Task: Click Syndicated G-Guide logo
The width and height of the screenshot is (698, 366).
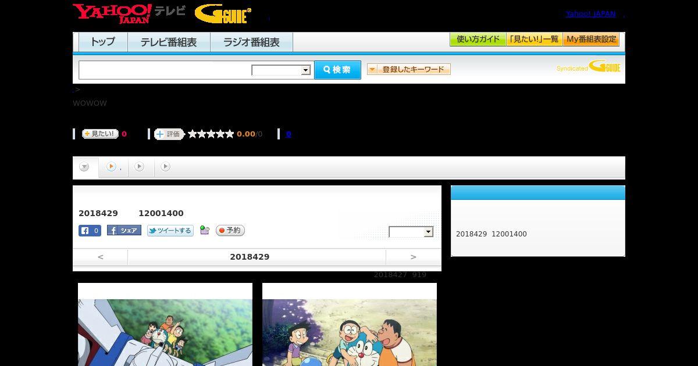Action: 589,66
